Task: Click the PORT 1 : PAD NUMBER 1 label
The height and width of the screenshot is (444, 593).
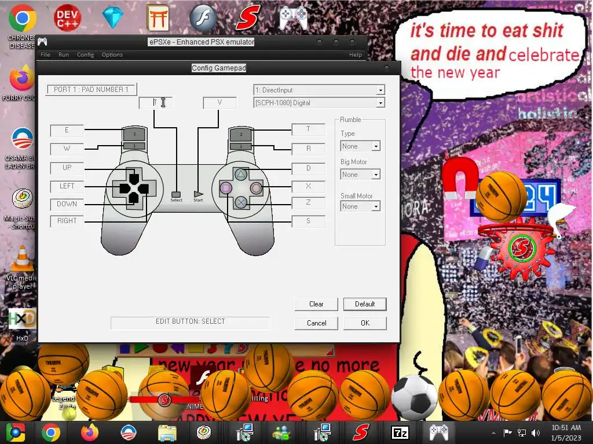Action: (91, 90)
